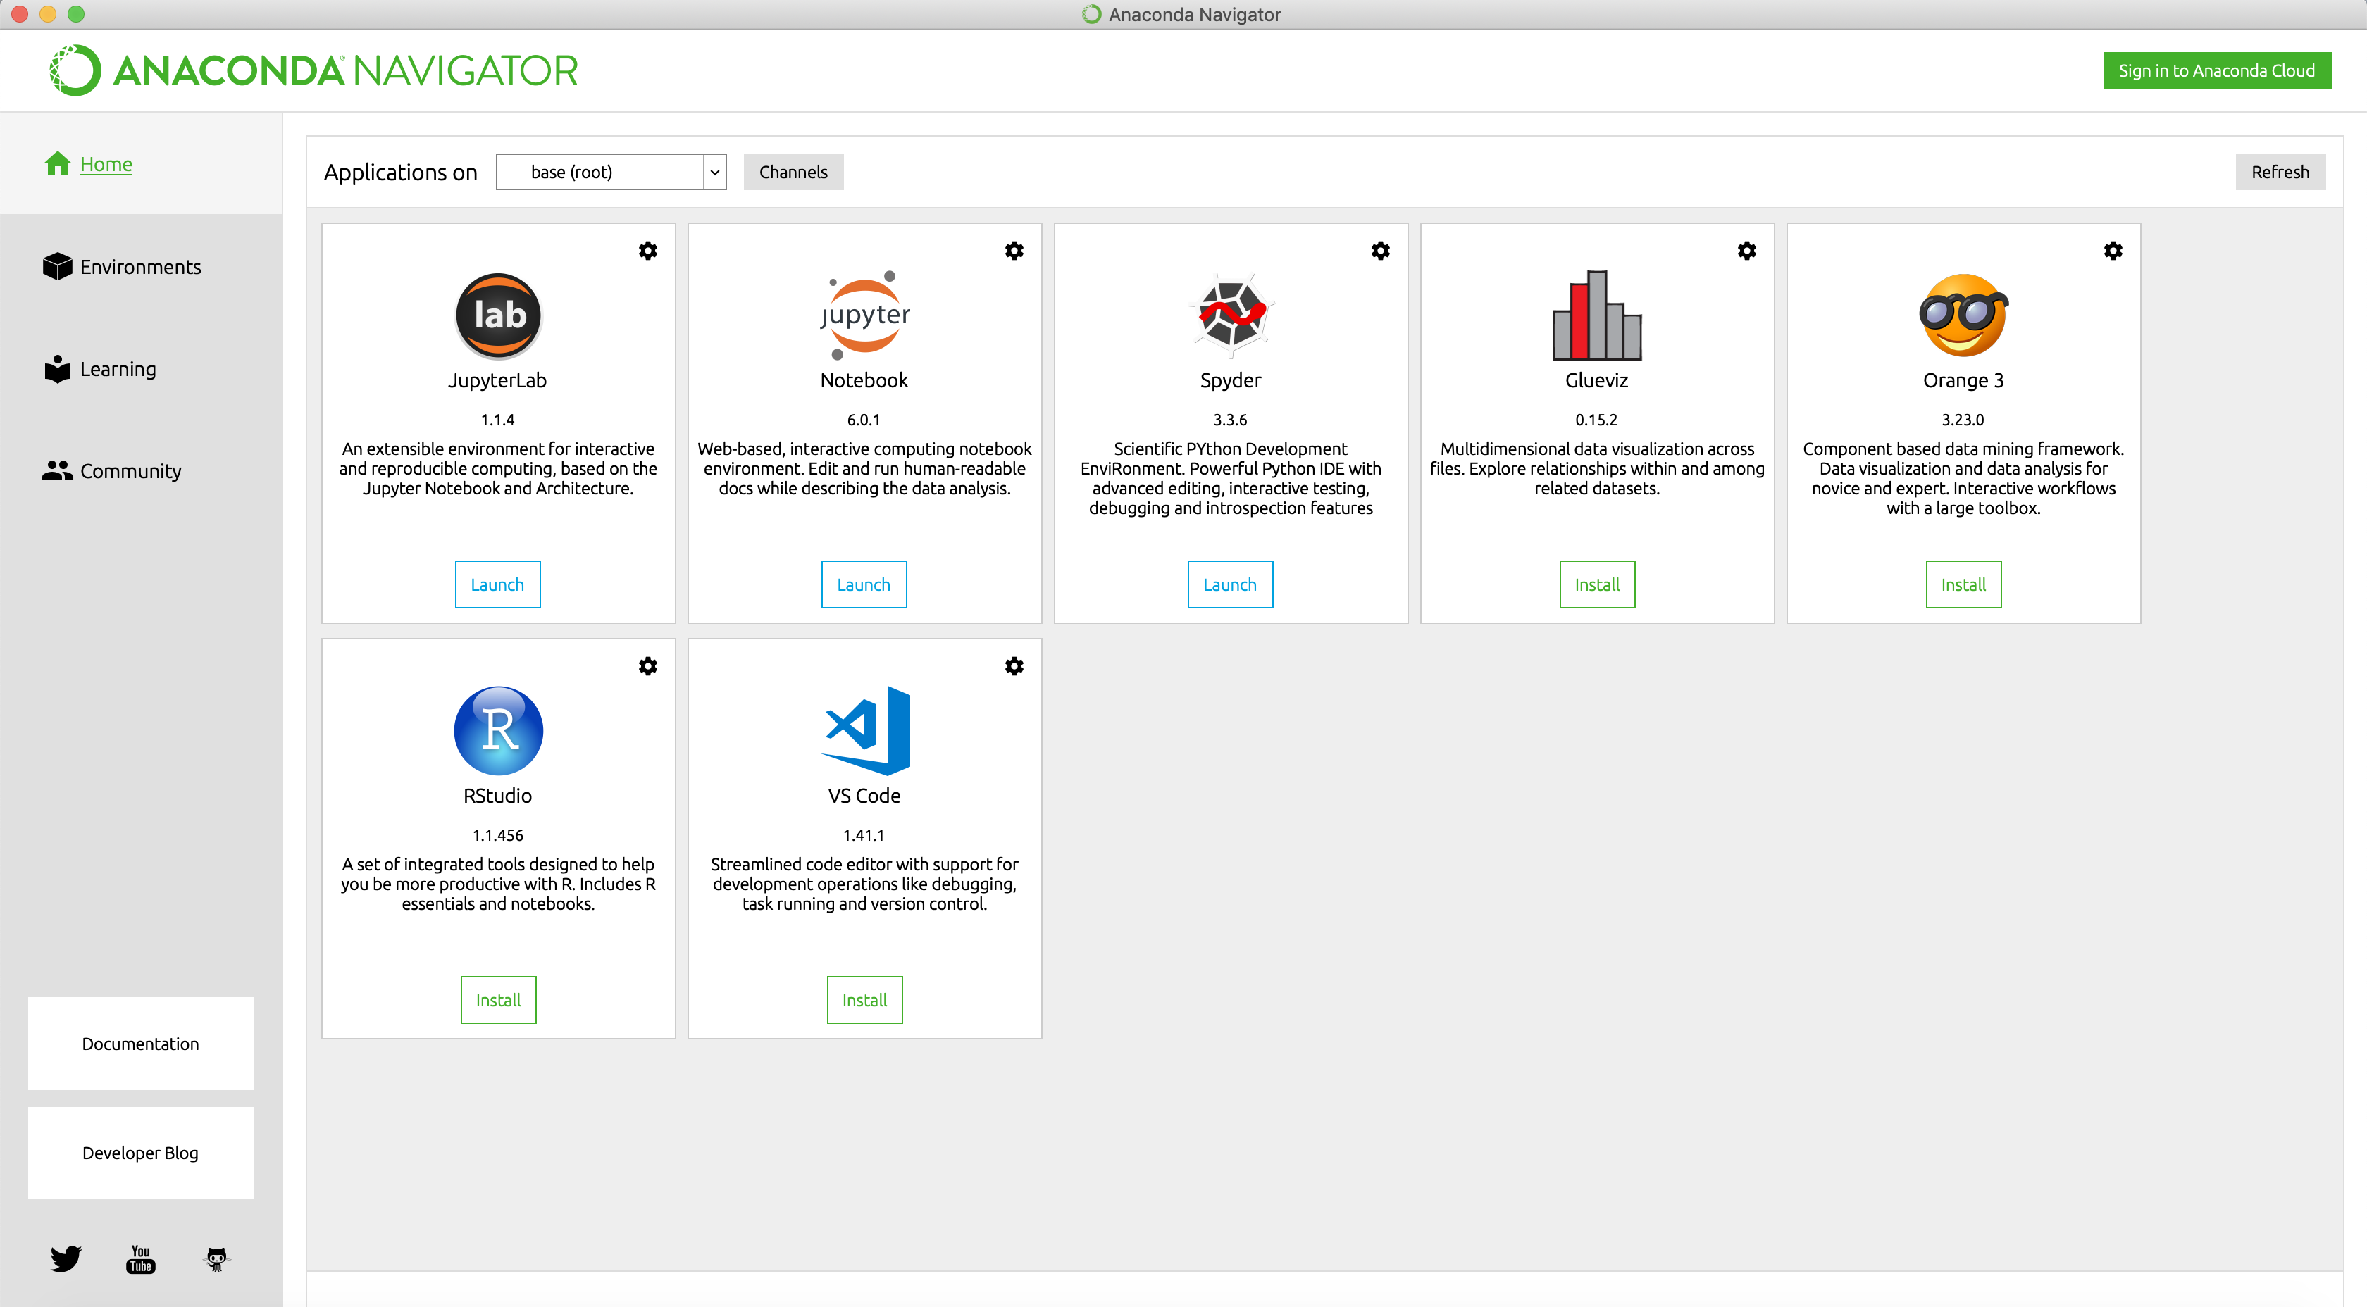Click the VS Code description text
The width and height of the screenshot is (2367, 1307).
864,884
